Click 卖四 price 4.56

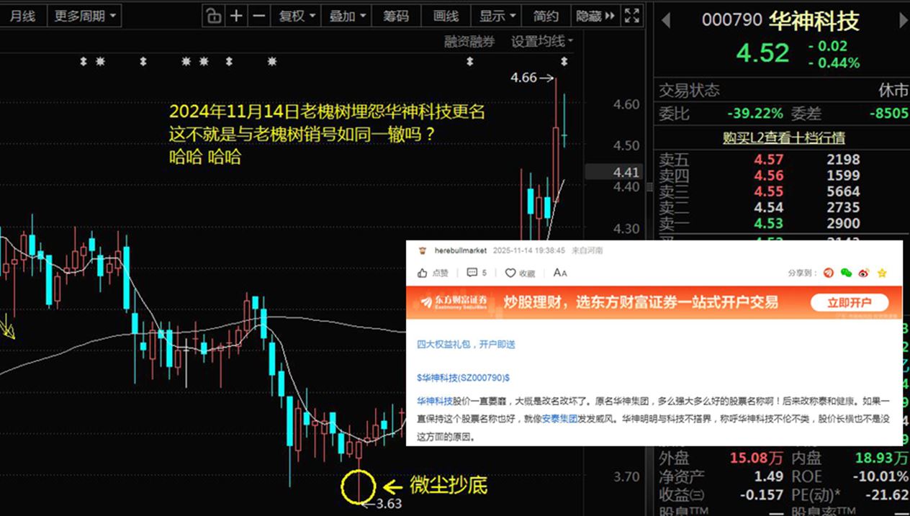(769, 176)
